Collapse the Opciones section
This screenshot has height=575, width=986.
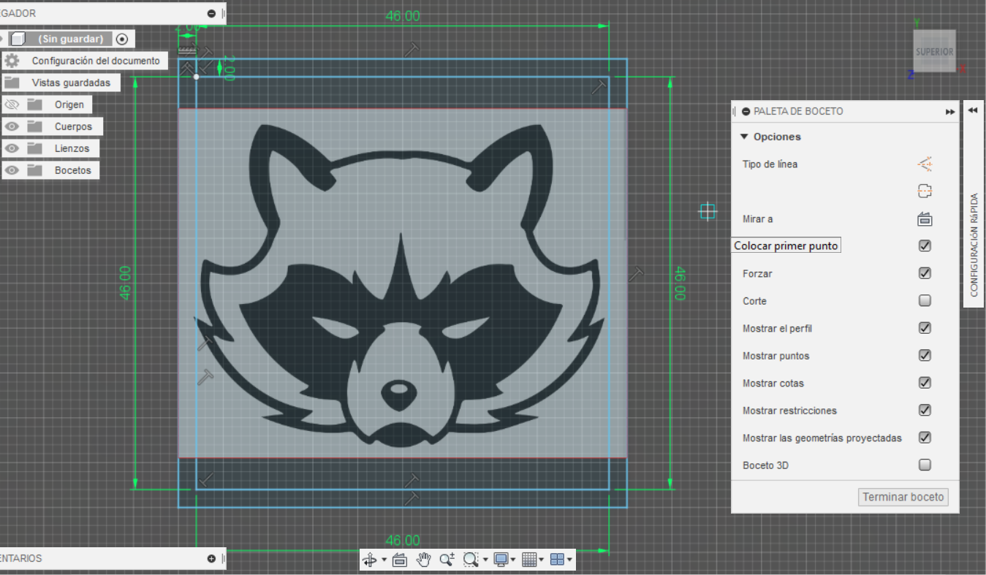tap(744, 137)
